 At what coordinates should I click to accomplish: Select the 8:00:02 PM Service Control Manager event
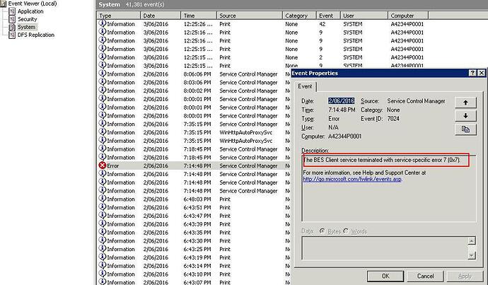pos(194,91)
